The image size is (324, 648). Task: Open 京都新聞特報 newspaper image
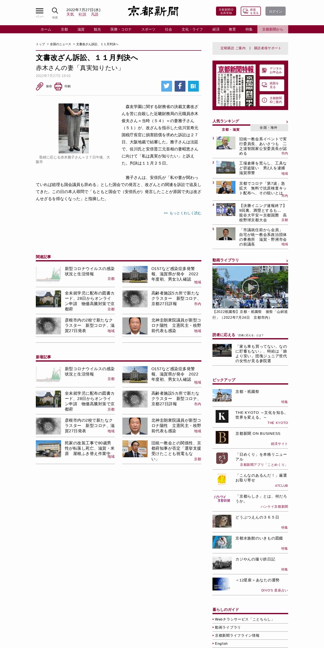[236, 85]
